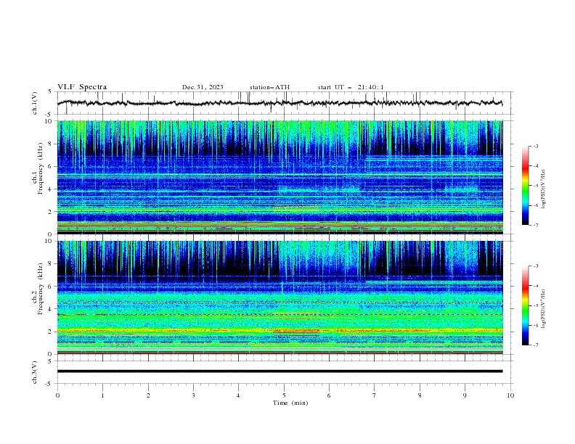Screen dimensions: 575x444
Task: Click the ch.1 'Frequency (kHz)' axis label
Action: tap(40, 169)
